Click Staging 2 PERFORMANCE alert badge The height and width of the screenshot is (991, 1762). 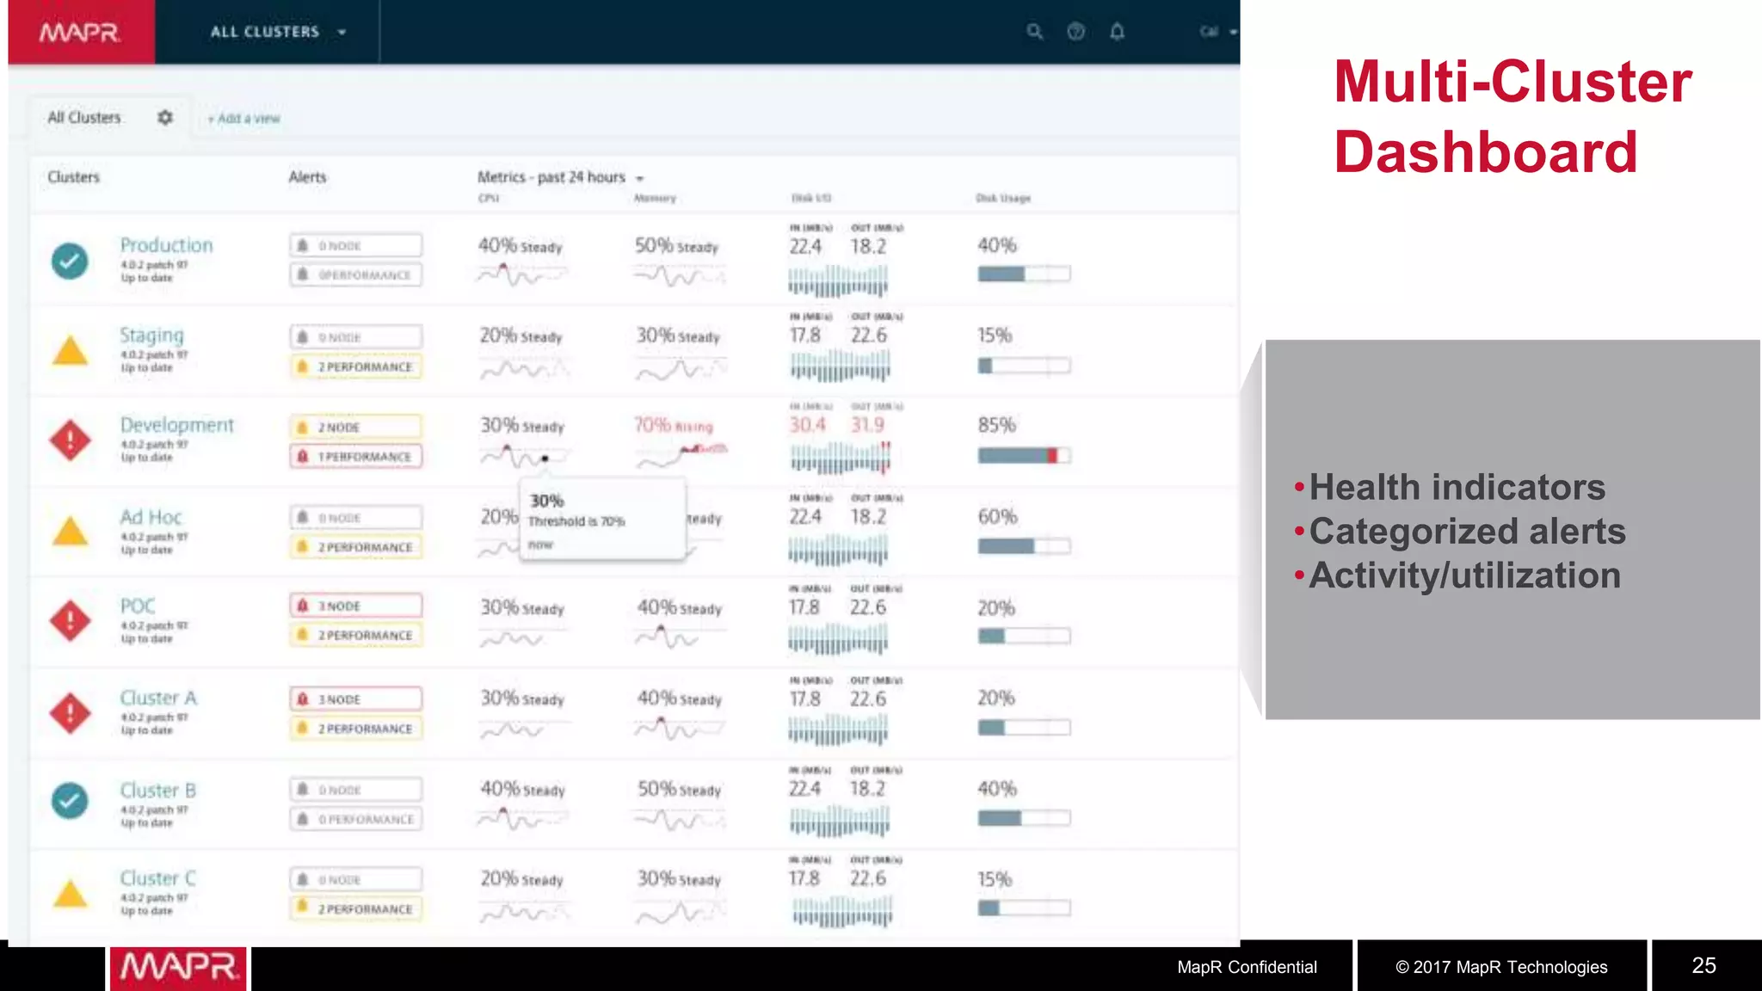[356, 367]
